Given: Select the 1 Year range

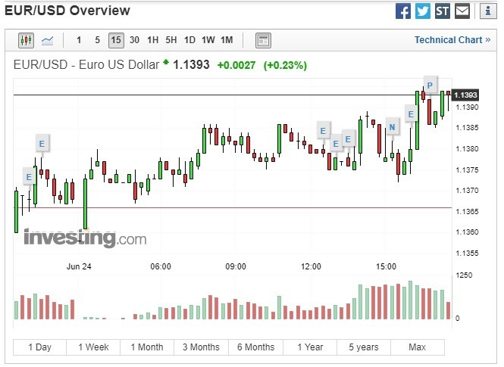Looking at the screenshot, I should click(x=310, y=347).
